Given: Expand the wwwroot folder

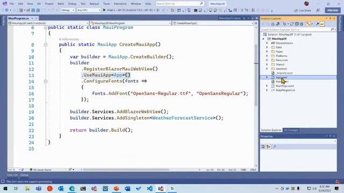Looking at the screenshot, I should coord(267,69).
